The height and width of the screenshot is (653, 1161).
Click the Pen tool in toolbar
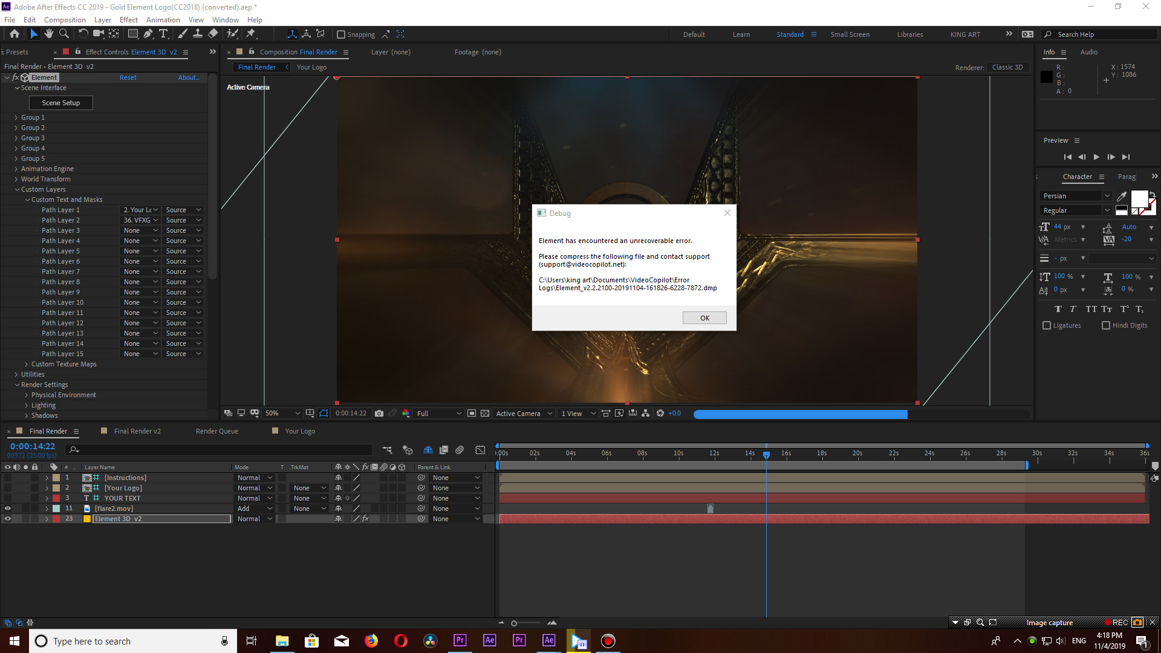(x=148, y=33)
